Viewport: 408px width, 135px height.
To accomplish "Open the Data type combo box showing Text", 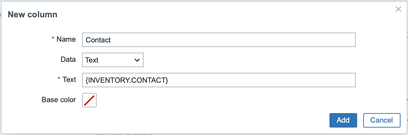I will [113, 60].
